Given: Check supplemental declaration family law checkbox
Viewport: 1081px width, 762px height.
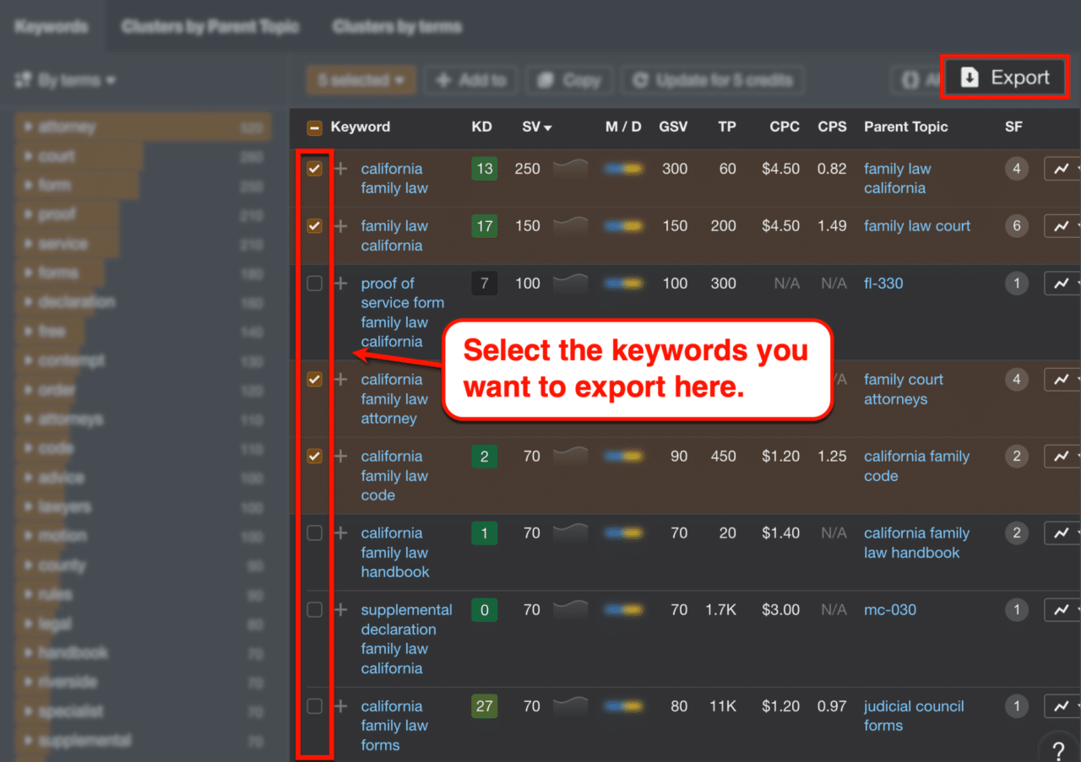Looking at the screenshot, I should click(x=314, y=610).
